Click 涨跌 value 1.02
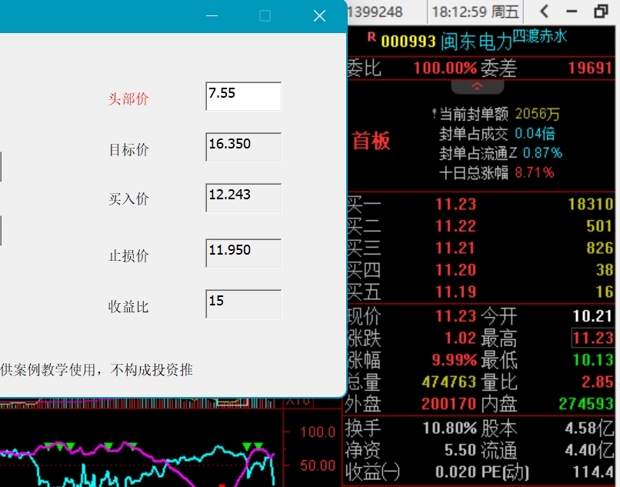 pos(460,339)
